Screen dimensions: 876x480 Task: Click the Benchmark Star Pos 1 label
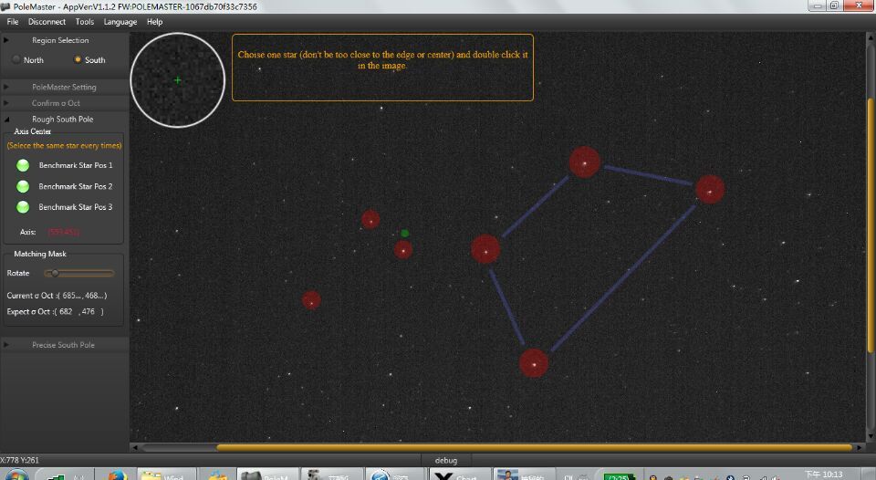(x=76, y=165)
